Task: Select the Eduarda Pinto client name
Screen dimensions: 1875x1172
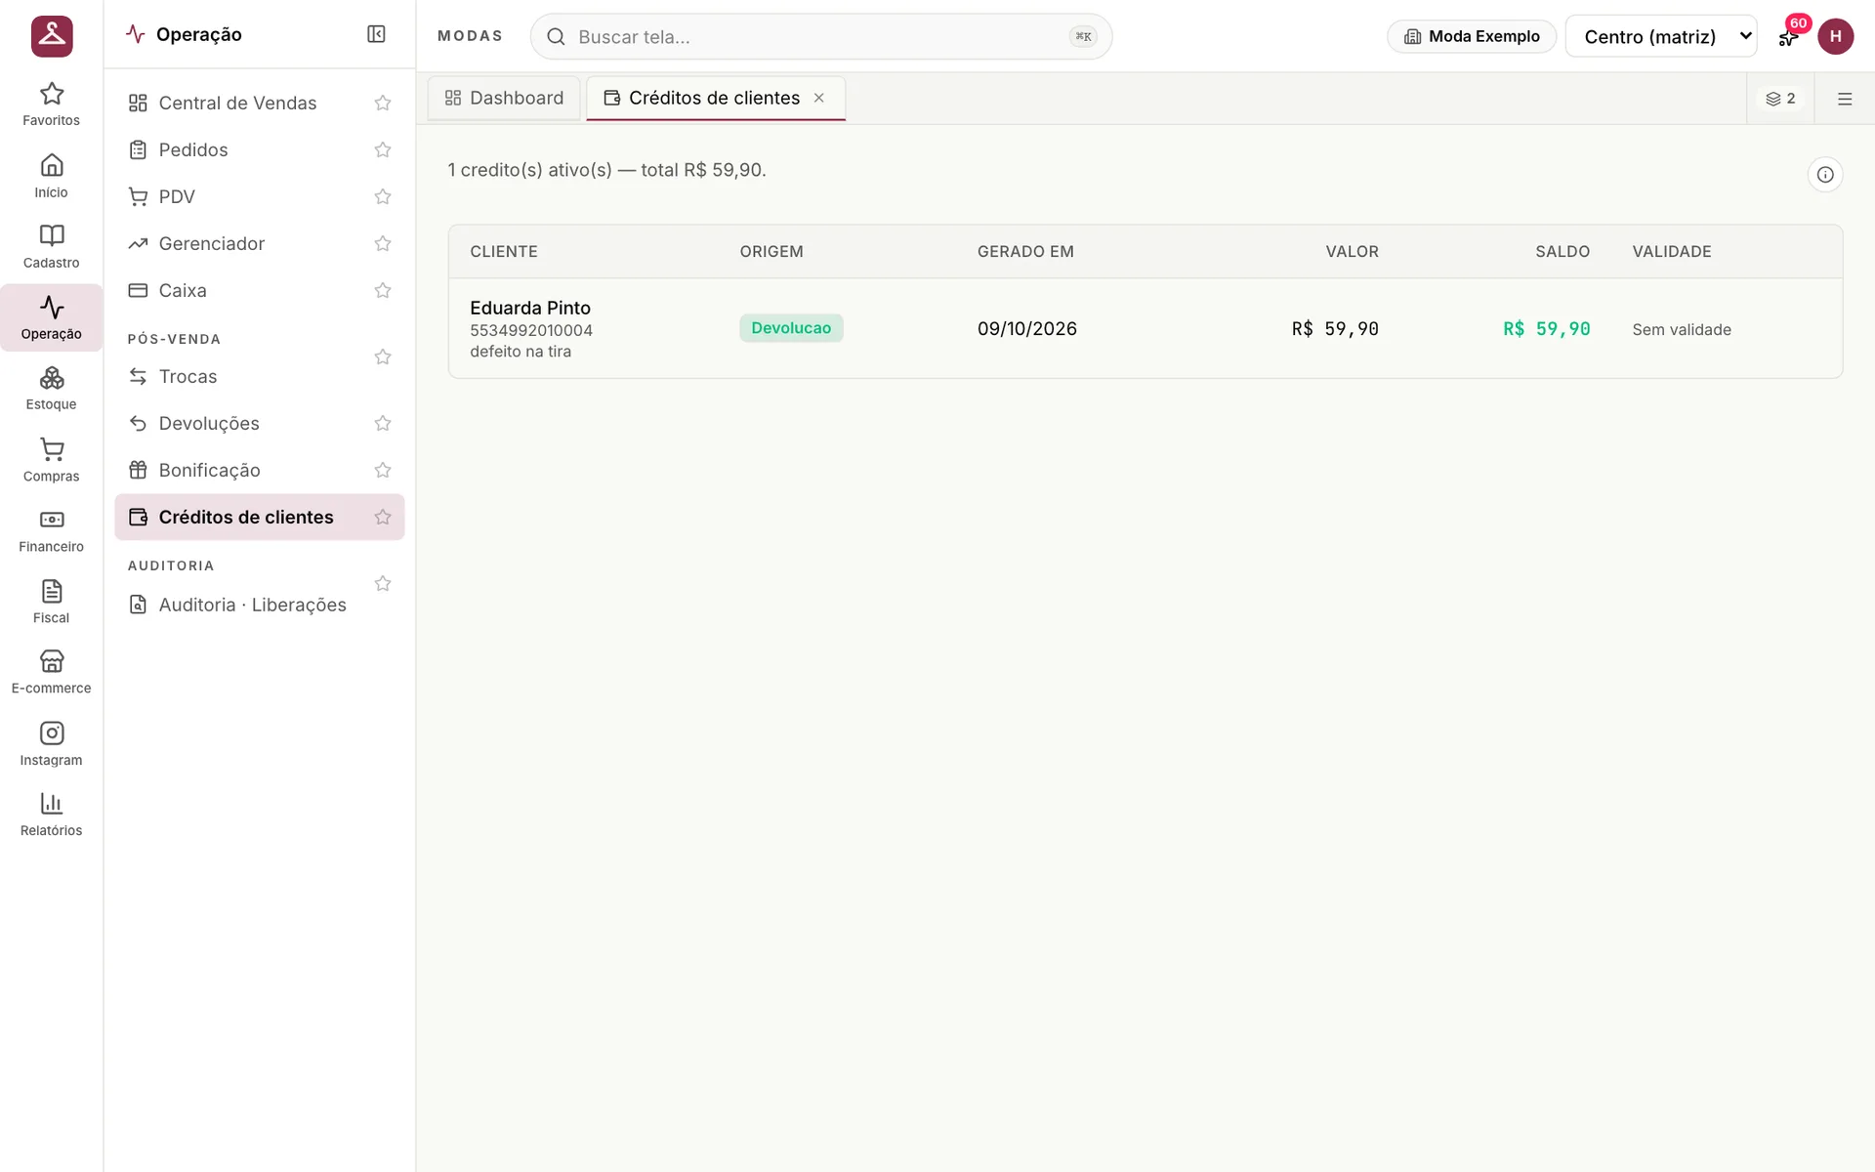Action: point(530,308)
